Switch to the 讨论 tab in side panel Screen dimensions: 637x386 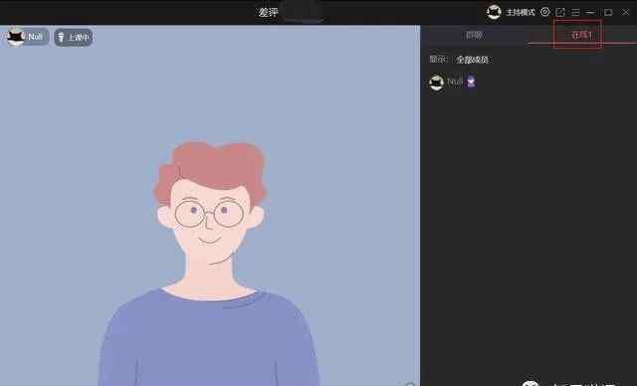(x=474, y=35)
